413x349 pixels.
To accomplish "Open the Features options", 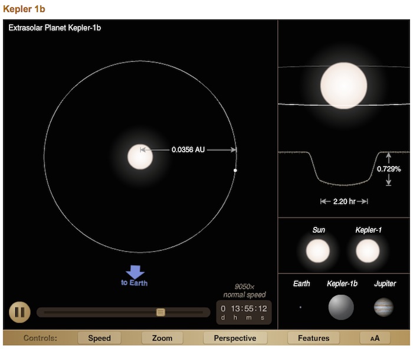I will pyautogui.click(x=313, y=338).
